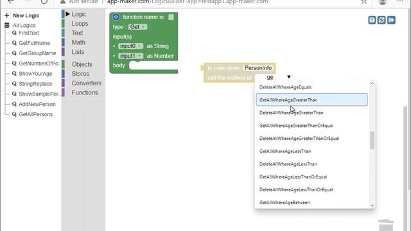Click the PersonInfo store field

click(x=258, y=68)
